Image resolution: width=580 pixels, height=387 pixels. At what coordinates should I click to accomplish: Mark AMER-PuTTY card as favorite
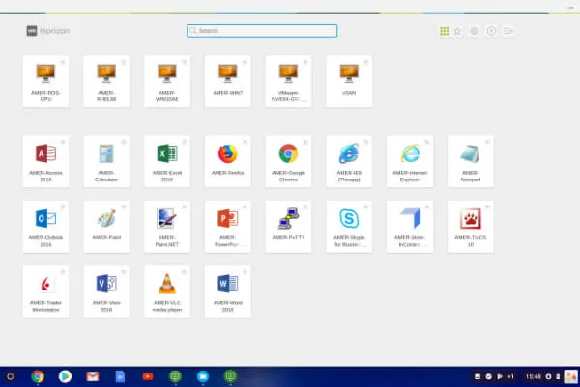click(305, 207)
